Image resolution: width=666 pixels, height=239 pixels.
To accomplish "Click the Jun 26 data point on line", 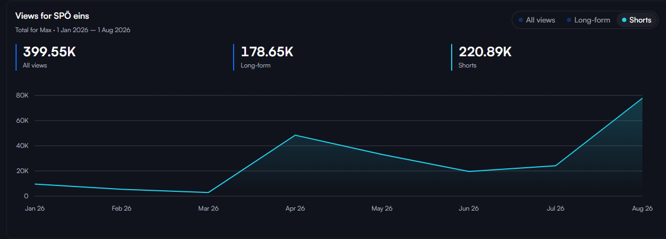I will [x=469, y=171].
